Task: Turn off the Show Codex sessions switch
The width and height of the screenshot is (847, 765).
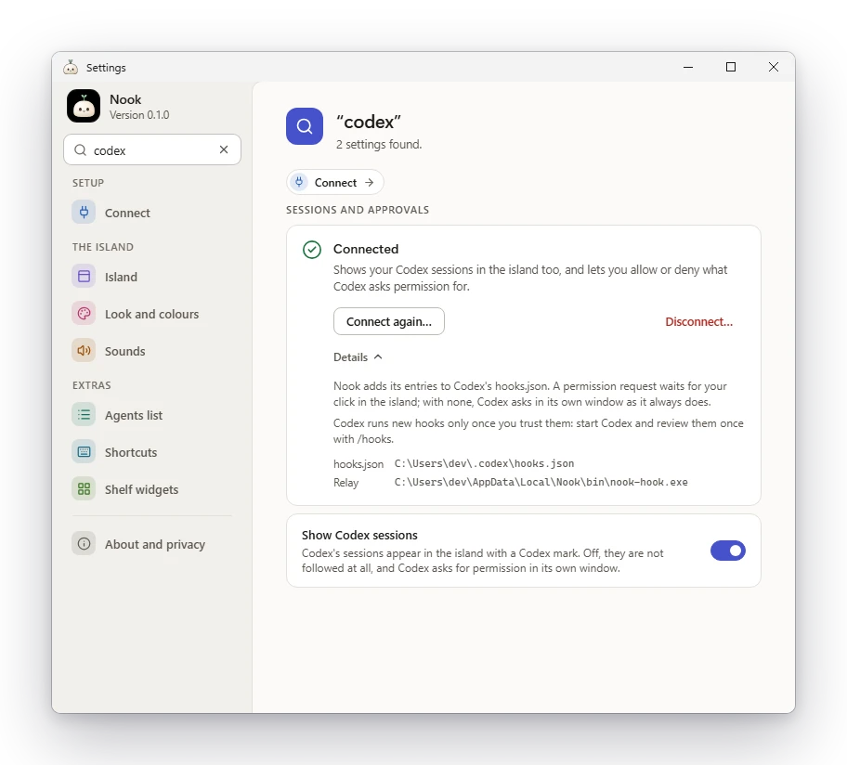Action: pyautogui.click(x=727, y=551)
